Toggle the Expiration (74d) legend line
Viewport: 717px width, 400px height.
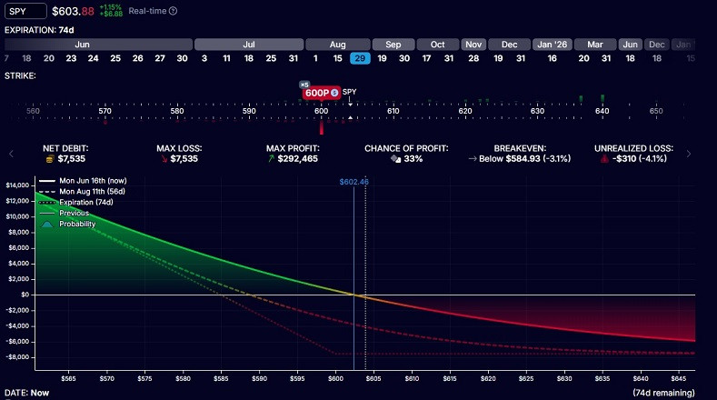(76, 203)
